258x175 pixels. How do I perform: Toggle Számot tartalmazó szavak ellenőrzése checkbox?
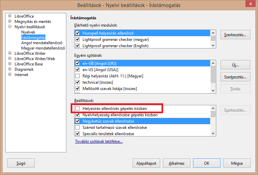pyautogui.click(x=78, y=128)
